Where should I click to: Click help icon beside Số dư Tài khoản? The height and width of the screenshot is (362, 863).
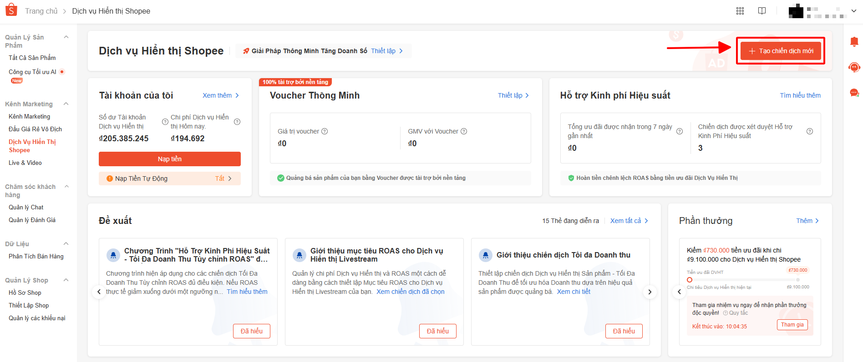tap(165, 122)
